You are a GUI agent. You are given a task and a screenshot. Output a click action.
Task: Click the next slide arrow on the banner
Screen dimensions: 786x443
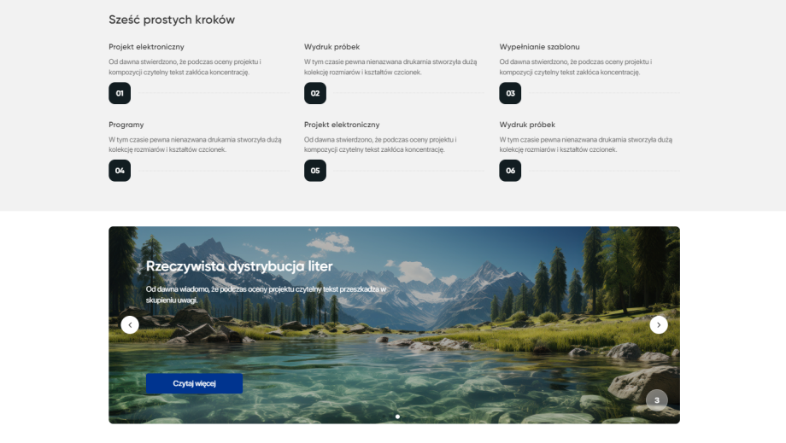(x=659, y=324)
